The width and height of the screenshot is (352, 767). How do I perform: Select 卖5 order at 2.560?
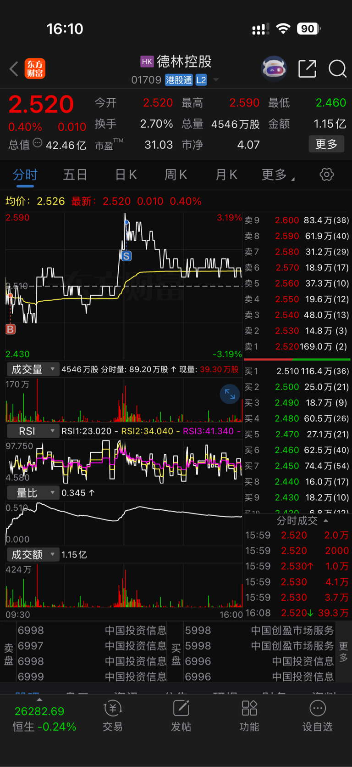click(x=297, y=283)
